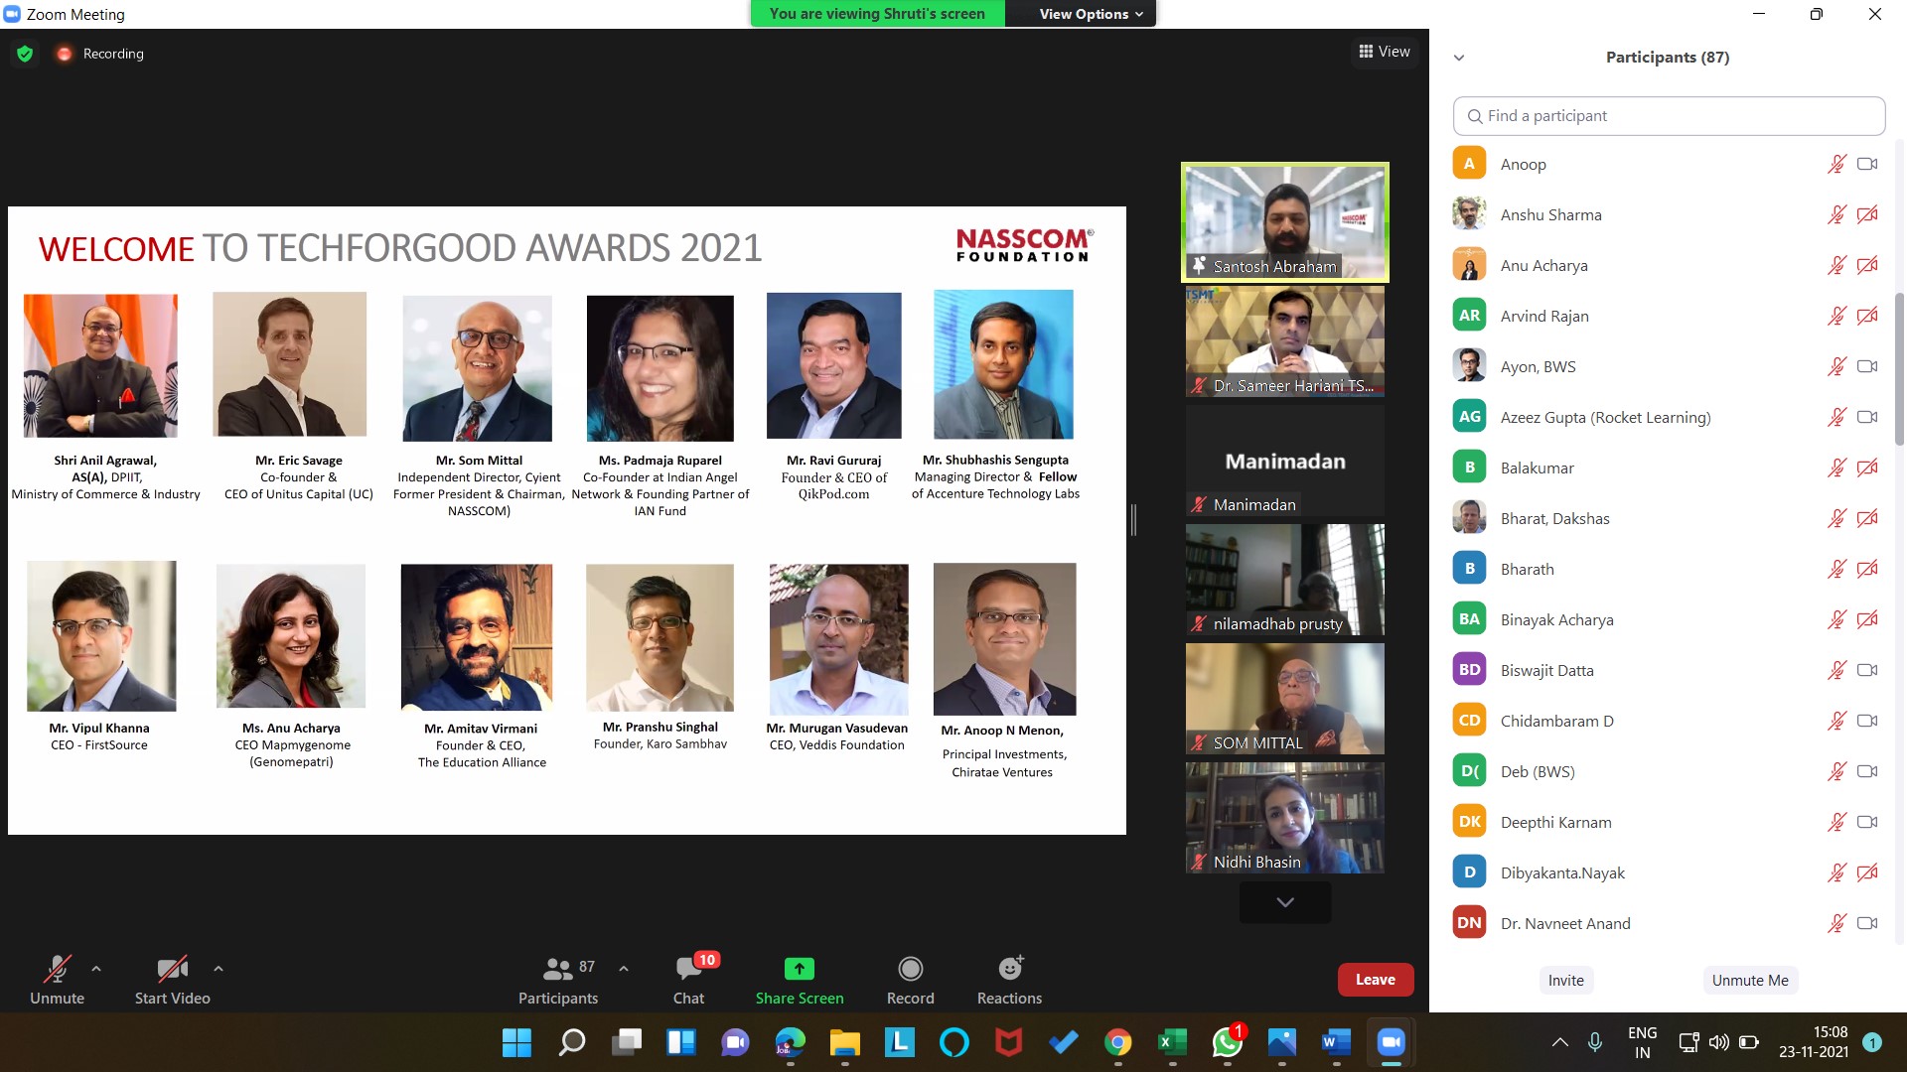The width and height of the screenshot is (1907, 1072).
Task: Click Ayon, BWS camera icon
Action: pos(1867,366)
